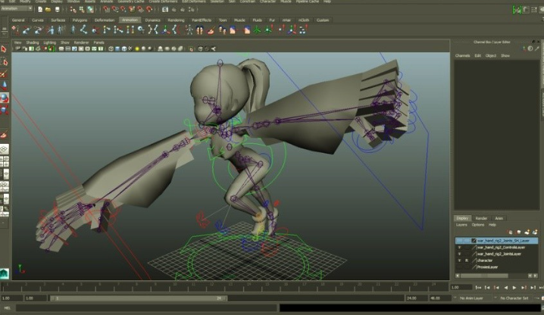Screen dimensions: 544x315
Task: Open Options menu in Layer Editor
Action: coord(478,225)
